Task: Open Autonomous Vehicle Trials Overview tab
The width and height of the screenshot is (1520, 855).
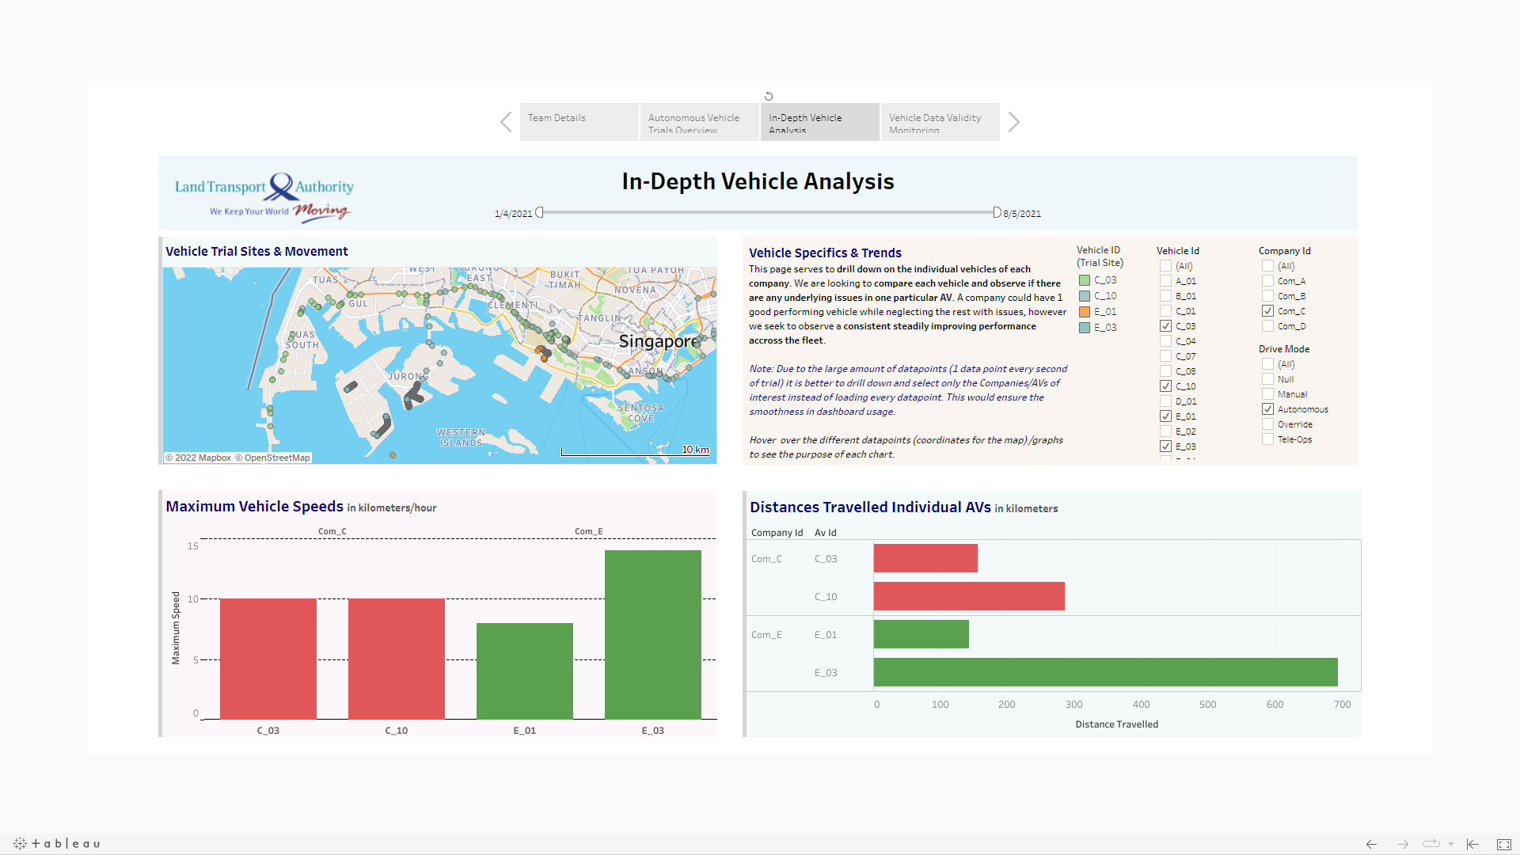Action: 699,122
